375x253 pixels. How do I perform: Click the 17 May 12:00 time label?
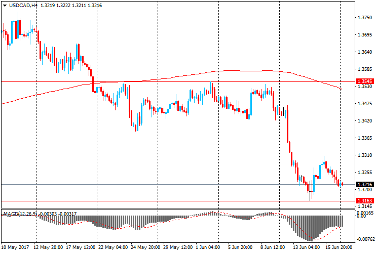[x=81, y=247]
